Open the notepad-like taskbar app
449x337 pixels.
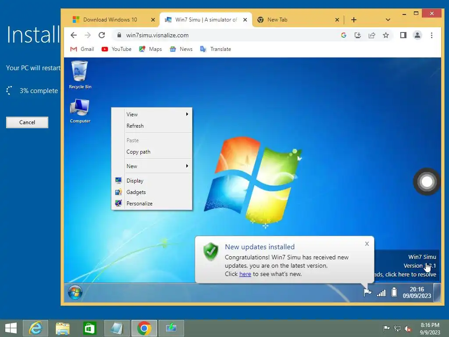[x=117, y=328]
